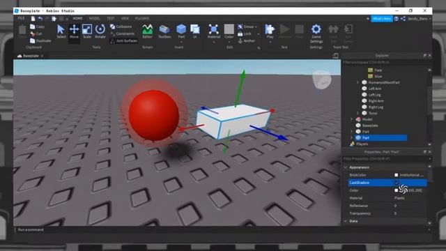
Task: Switch to the MODEL ribbon tab
Action: (x=95, y=18)
